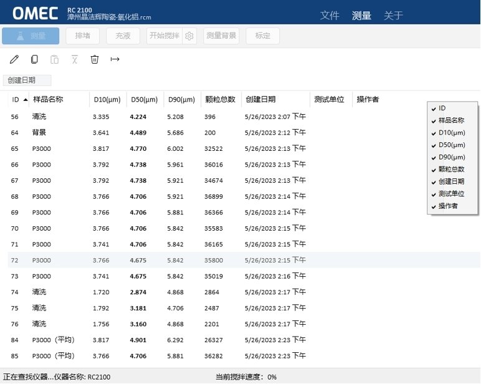Screen dimensions: 481x384
Task: Click the pencil edit icon
Action: [x=14, y=59]
